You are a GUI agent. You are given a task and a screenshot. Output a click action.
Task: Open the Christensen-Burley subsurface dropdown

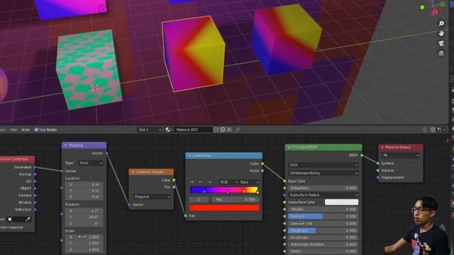[x=323, y=173]
